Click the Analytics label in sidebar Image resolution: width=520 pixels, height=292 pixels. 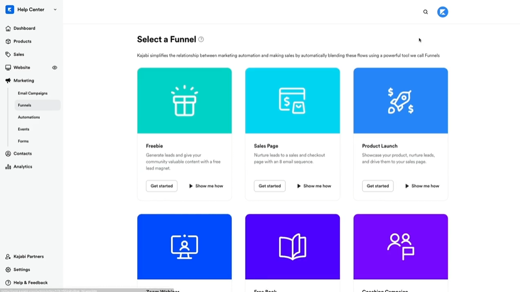23,167
